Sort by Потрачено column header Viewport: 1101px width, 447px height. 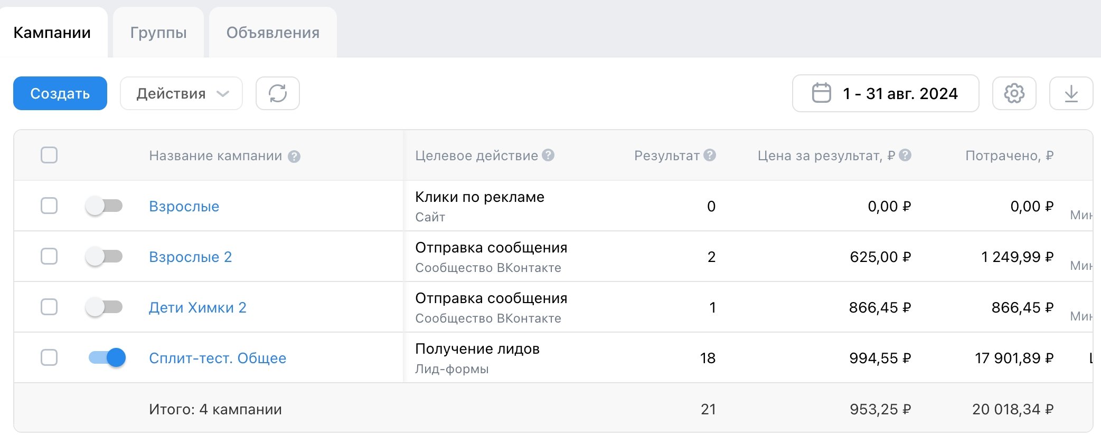(1009, 156)
